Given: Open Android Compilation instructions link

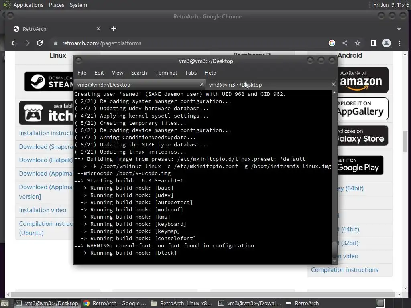Looking at the screenshot, I should pyautogui.click(x=345, y=270).
